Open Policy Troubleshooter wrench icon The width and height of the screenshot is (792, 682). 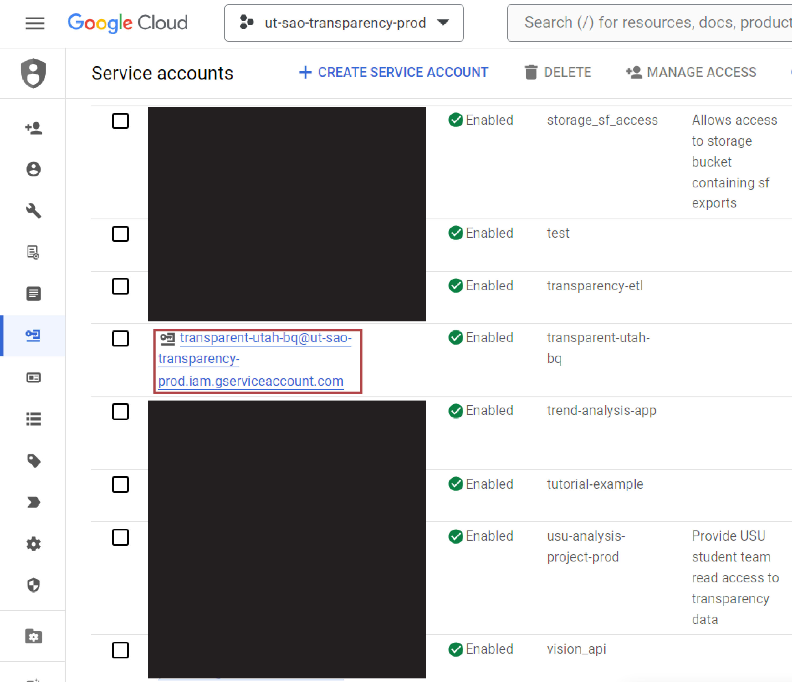(34, 212)
